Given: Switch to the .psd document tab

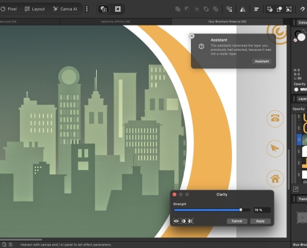Looking at the screenshot, I should (30, 22).
